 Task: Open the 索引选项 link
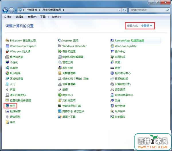120,90
